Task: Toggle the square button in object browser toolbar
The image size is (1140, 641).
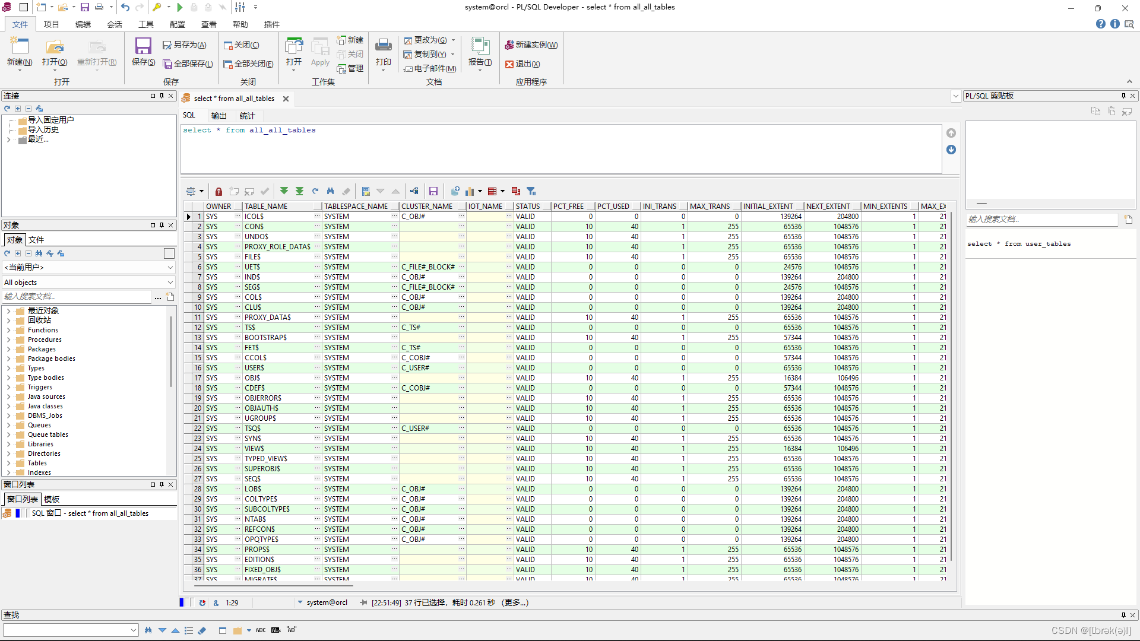Action: tap(169, 253)
